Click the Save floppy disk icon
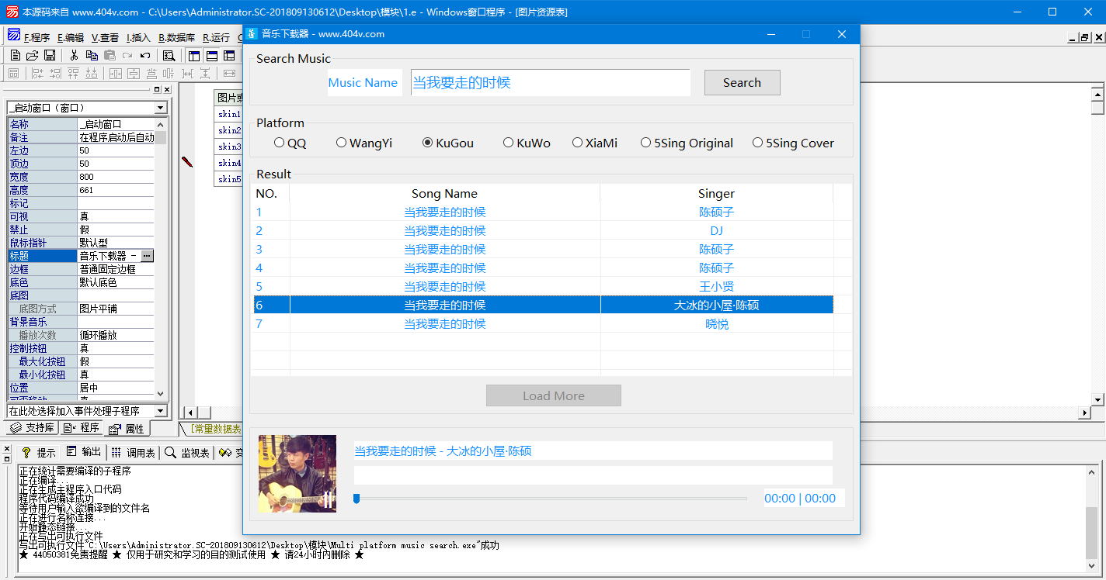1106x580 pixels. click(x=49, y=55)
